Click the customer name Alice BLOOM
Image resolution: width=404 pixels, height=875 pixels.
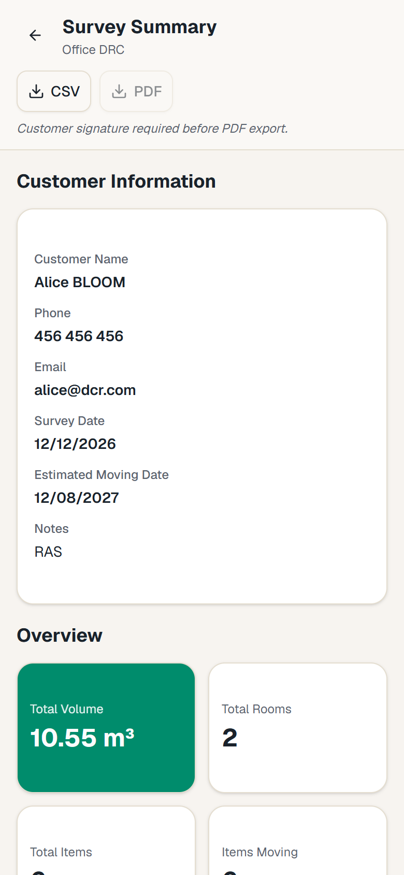[x=80, y=282]
